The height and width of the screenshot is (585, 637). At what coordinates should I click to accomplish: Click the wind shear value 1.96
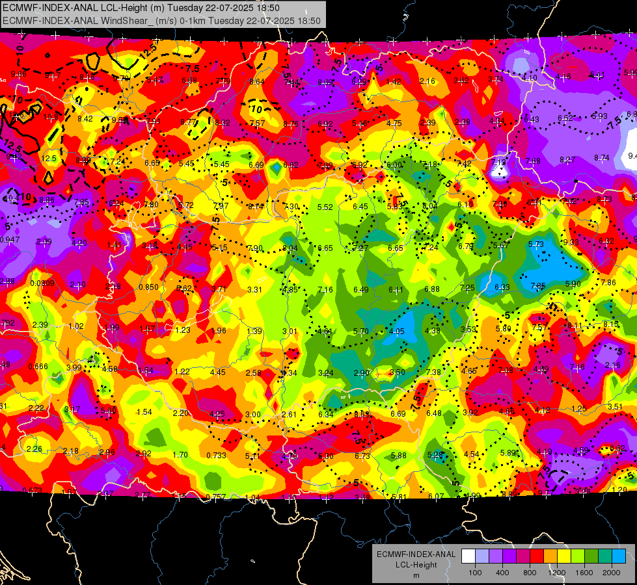pyautogui.click(x=219, y=331)
